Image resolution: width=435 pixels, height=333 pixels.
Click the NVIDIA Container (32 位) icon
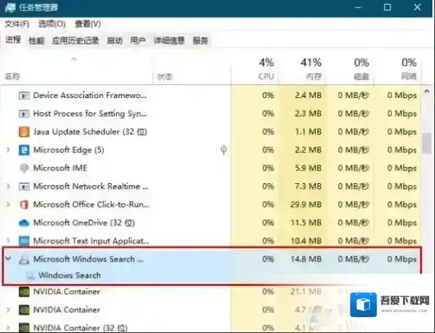coord(24,328)
